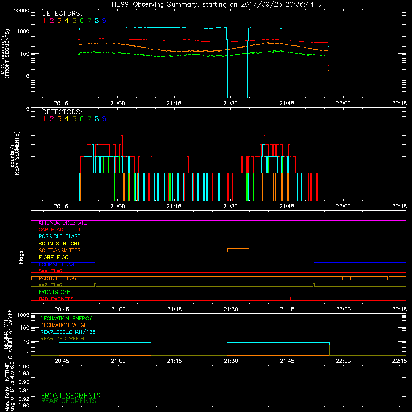Click the counts/s (REAR SEGMENTS) axis title

[x=15, y=154]
